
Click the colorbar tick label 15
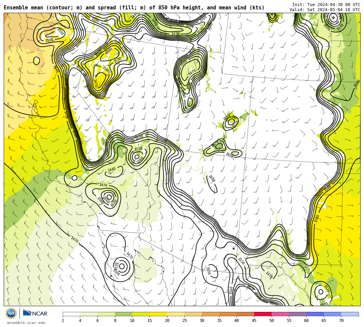150,321
